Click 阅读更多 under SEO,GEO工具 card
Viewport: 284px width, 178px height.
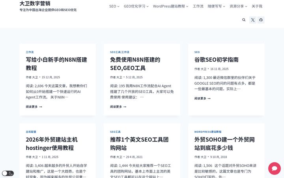tap(118, 107)
